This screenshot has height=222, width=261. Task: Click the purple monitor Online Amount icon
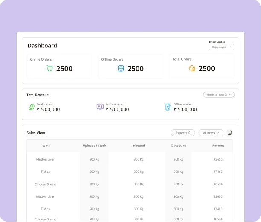100,107
